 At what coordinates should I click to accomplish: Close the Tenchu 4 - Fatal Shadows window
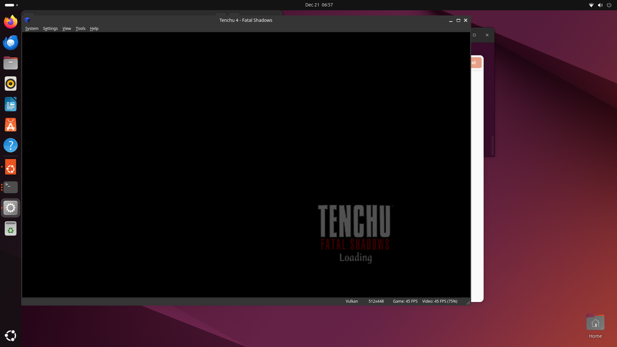tap(466, 21)
